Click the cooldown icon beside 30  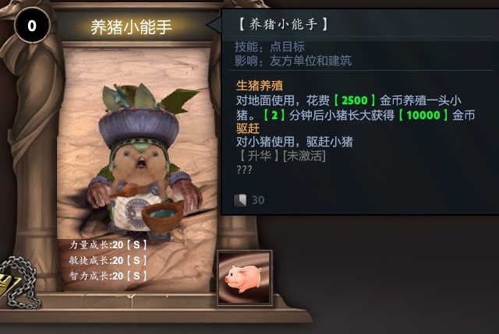point(240,200)
